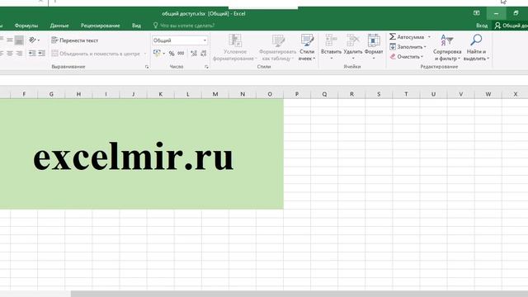The image size is (528, 297).
Task: Click Объединить и поместить в центре
Action: coord(96,54)
